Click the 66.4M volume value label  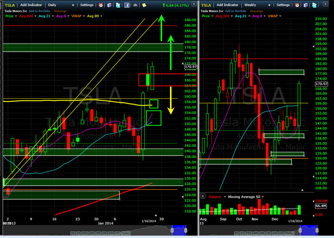coord(321,206)
